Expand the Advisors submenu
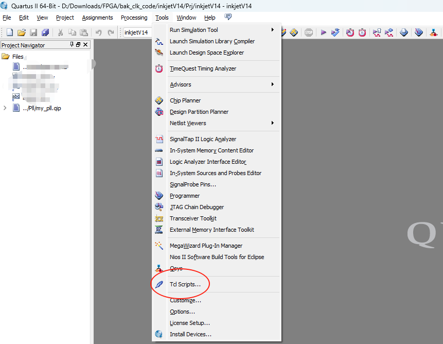This screenshot has height=344, width=443. tap(217, 84)
